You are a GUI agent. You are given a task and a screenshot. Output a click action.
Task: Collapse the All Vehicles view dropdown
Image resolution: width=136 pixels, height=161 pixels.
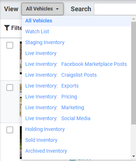click(42, 9)
